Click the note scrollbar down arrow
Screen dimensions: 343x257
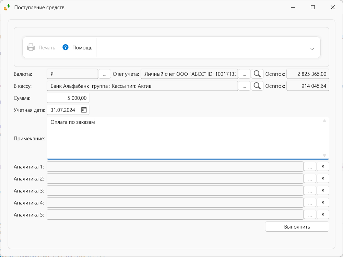click(324, 155)
